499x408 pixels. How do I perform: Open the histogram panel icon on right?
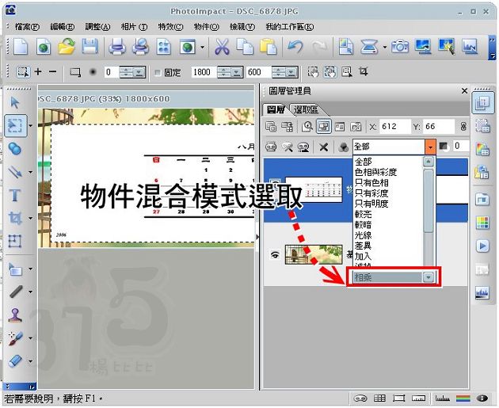tap(482, 292)
